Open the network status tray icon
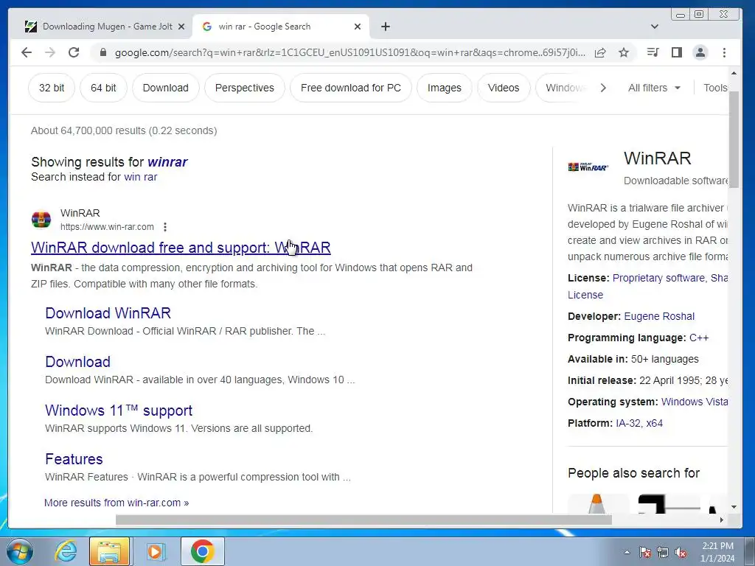This screenshot has width=755, height=566. 663,552
